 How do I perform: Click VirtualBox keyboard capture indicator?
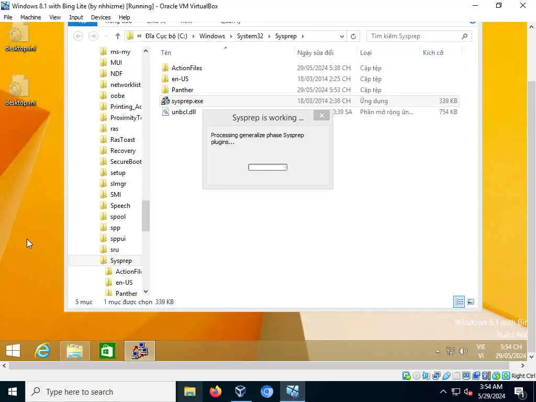click(x=506, y=376)
